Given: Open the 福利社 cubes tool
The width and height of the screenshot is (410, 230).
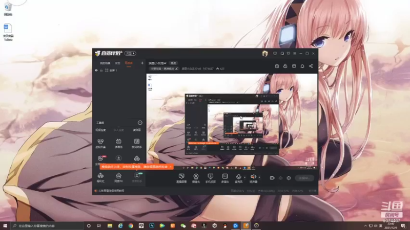Looking at the screenshot, I should coord(100,177).
